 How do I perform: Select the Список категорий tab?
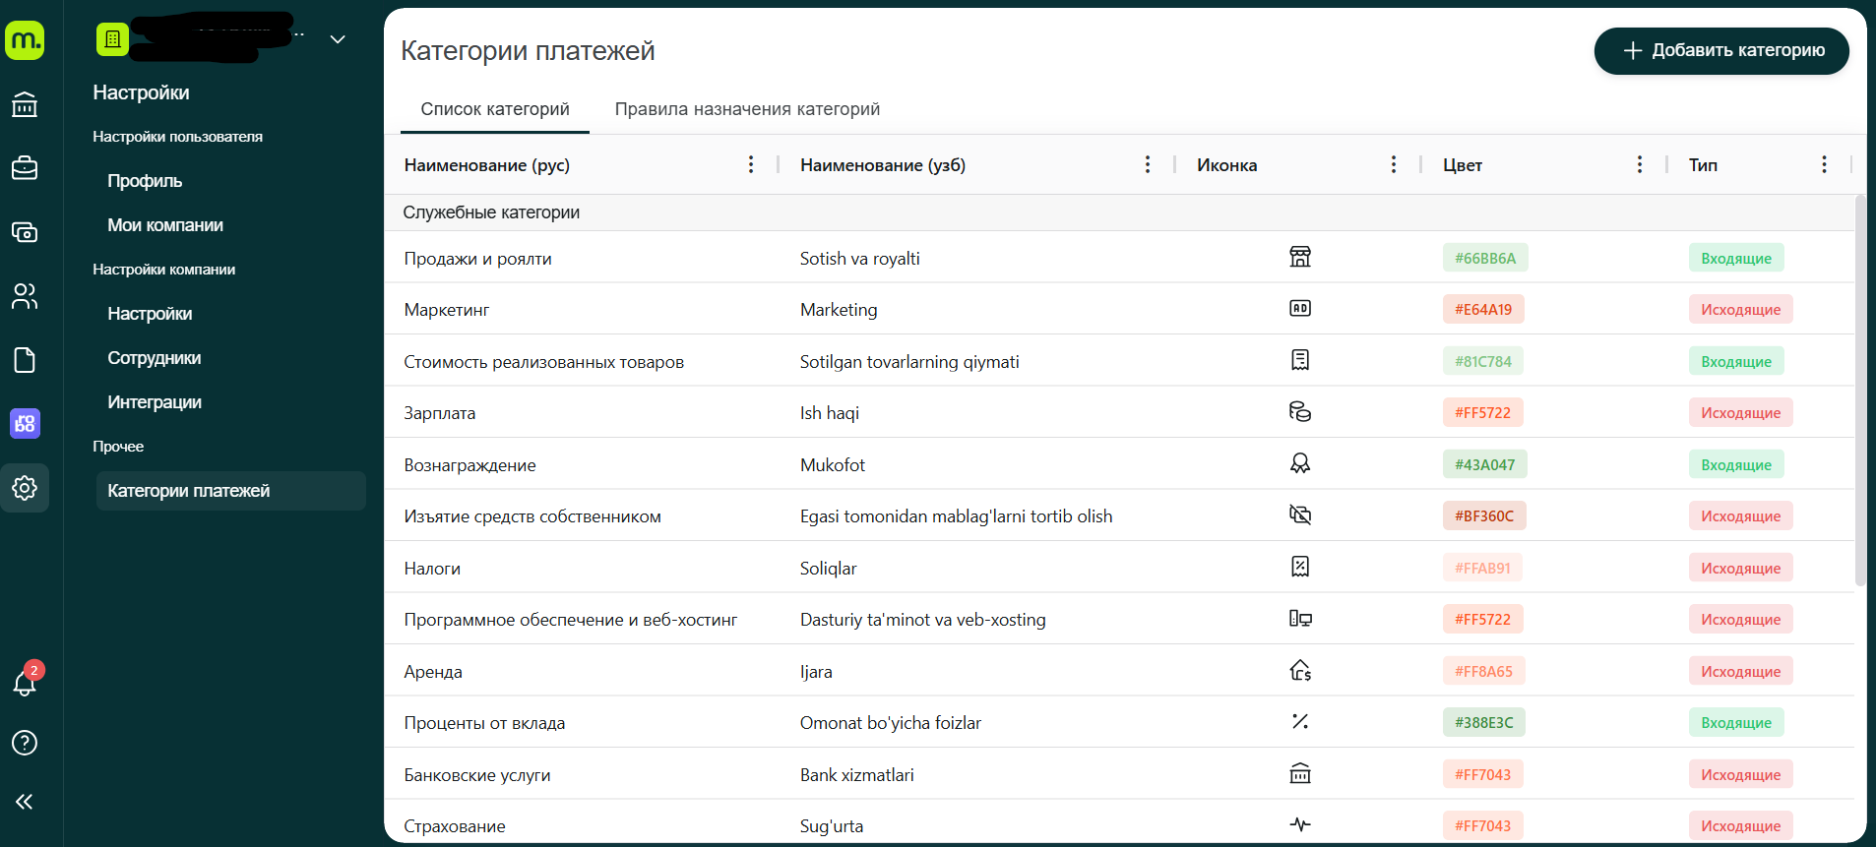point(495,109)
